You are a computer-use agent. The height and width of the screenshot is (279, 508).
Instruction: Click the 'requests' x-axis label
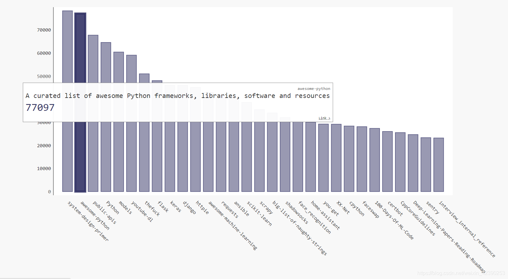pos(230,209)
